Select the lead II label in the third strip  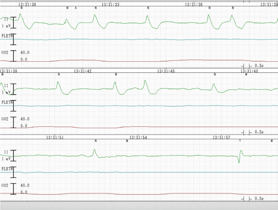(6, 152)
